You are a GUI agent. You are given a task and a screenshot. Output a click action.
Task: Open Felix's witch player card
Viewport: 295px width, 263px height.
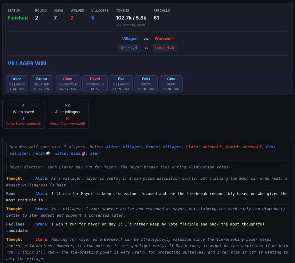click(146, 84)
